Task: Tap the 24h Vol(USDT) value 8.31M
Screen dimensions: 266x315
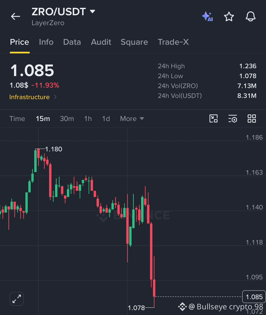Action: [x=247, y=96]
